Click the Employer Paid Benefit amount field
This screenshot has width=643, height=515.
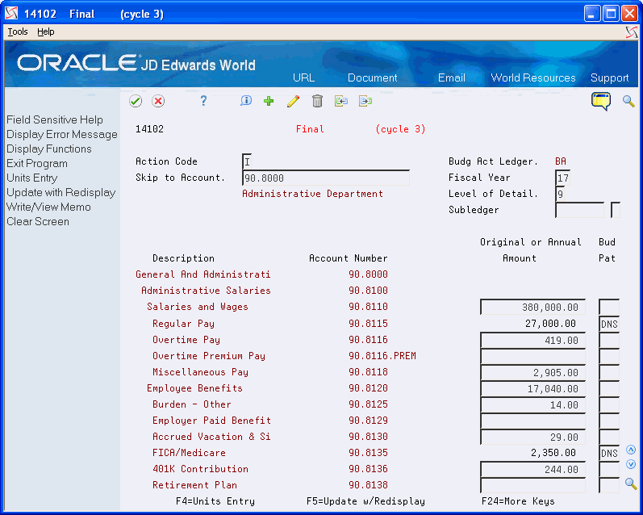coord(532,421)
